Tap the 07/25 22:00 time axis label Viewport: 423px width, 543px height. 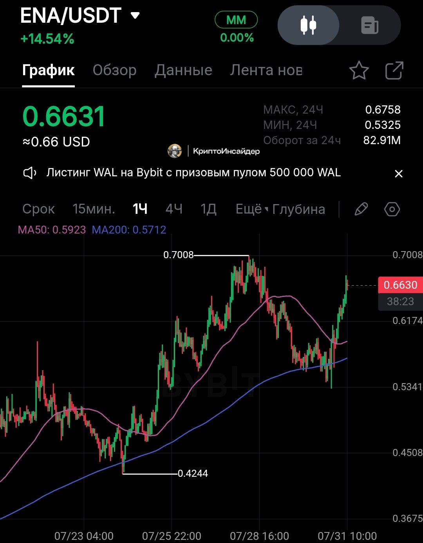pyautogui.click(x=172, y=536)
